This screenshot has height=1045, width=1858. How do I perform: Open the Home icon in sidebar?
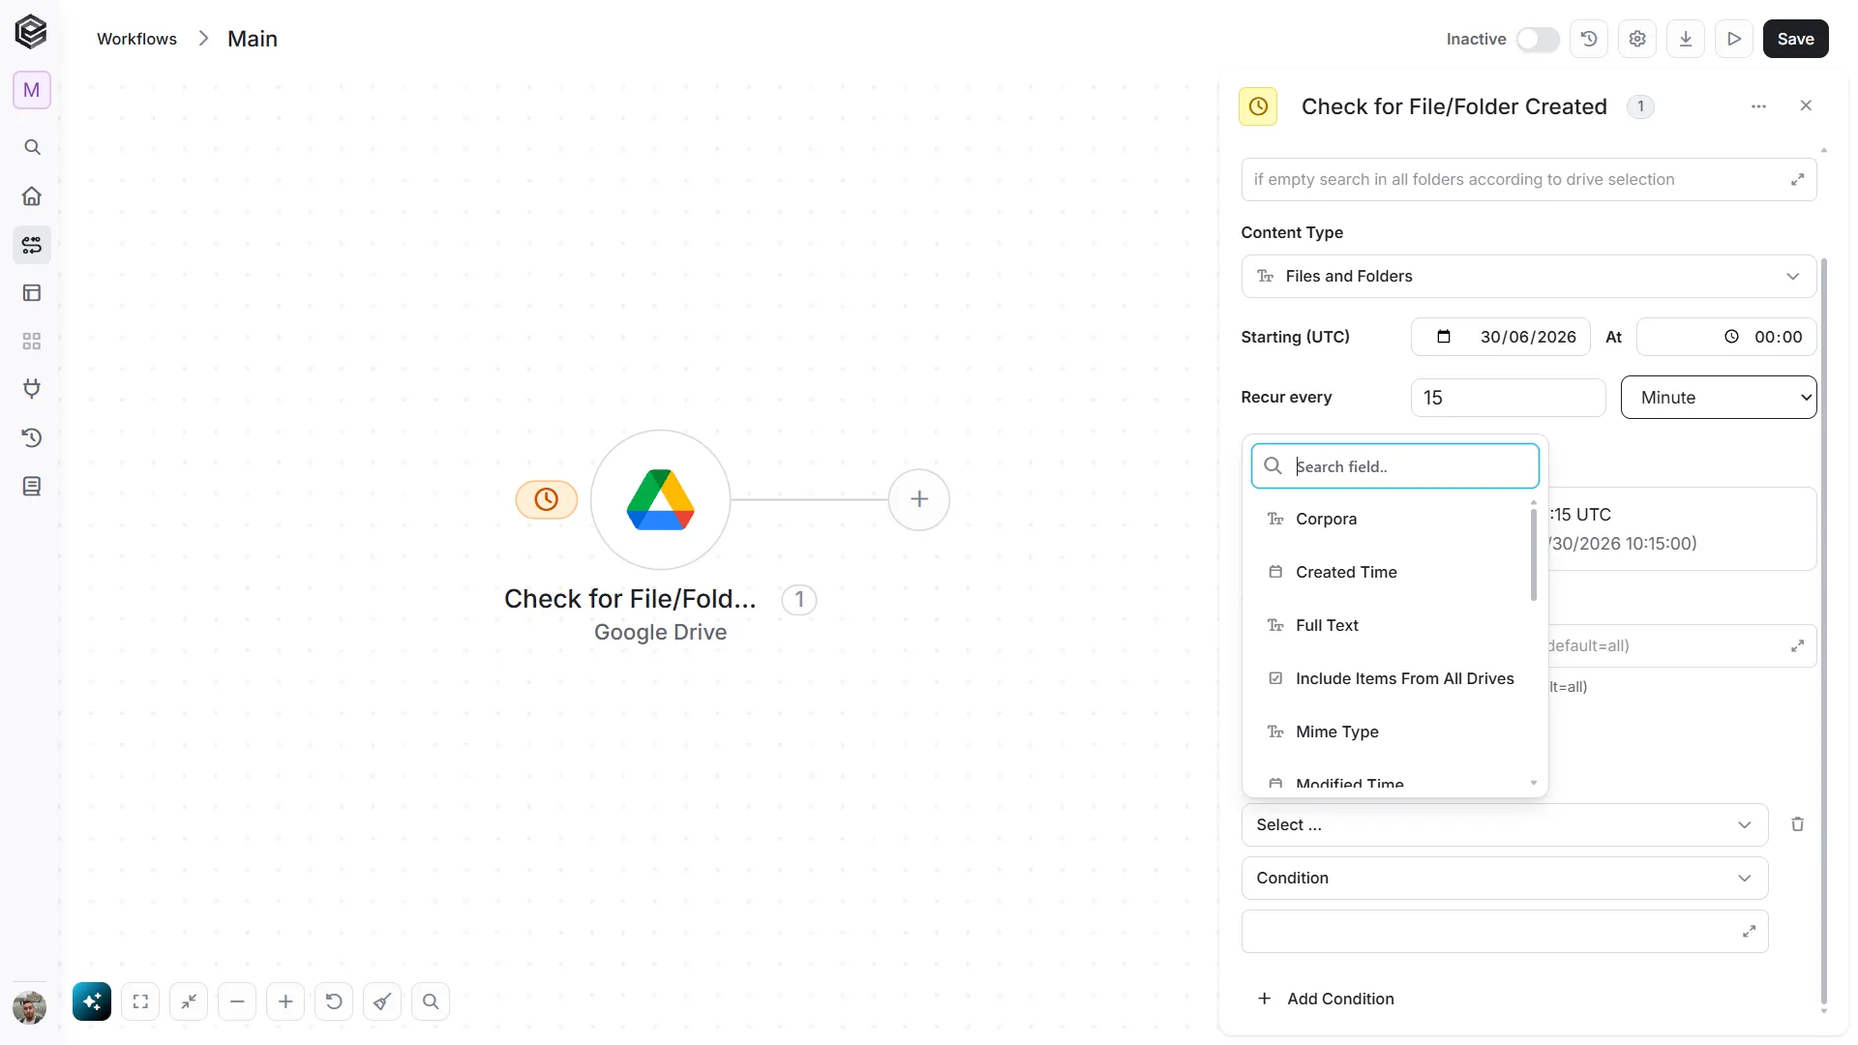pos(32,195)
